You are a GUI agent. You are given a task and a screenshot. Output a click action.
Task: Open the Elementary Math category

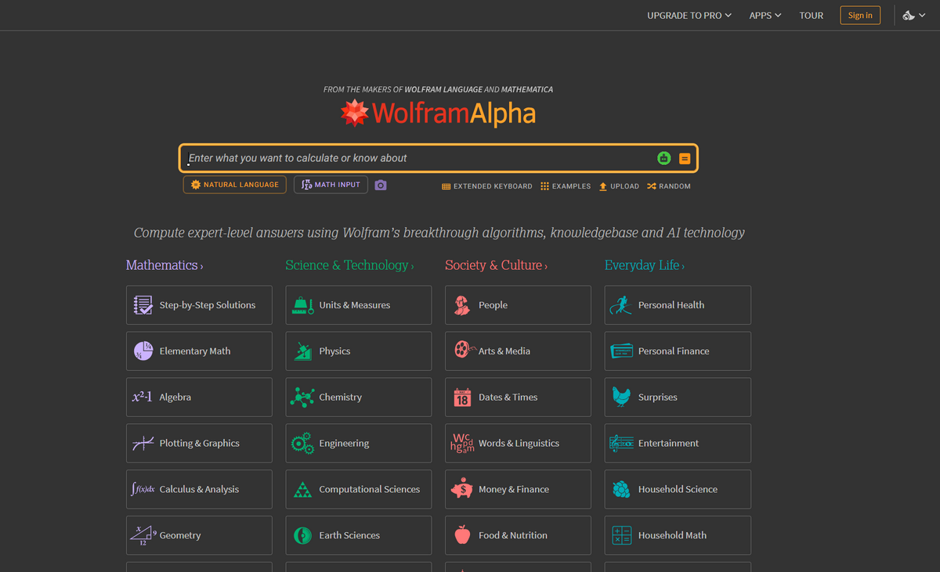coord(199,351)
